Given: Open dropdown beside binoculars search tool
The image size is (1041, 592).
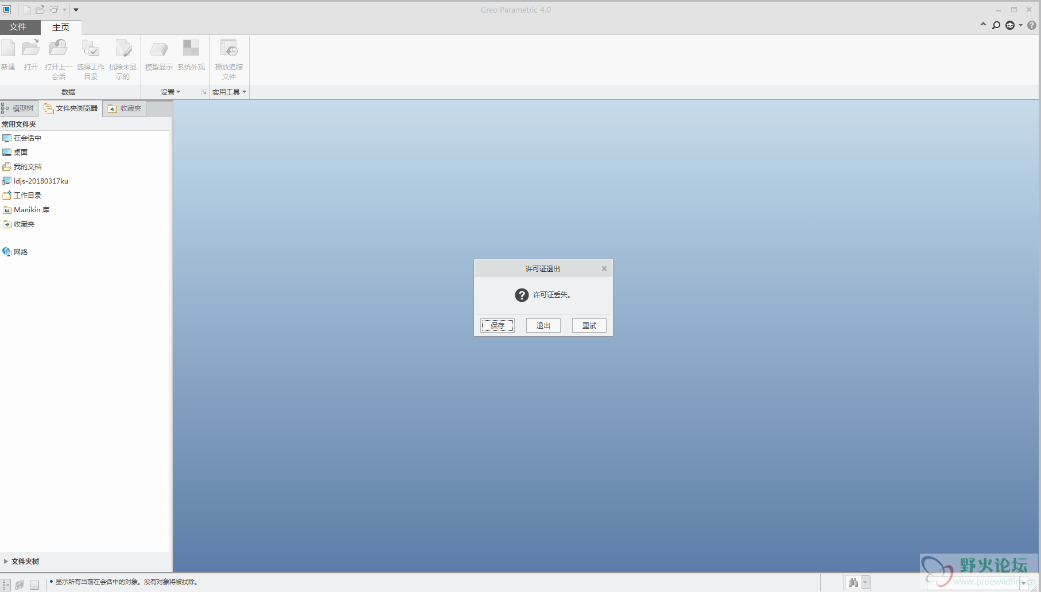Looking at the screenshot, I should pyautogui.click(x=865, y=583).
